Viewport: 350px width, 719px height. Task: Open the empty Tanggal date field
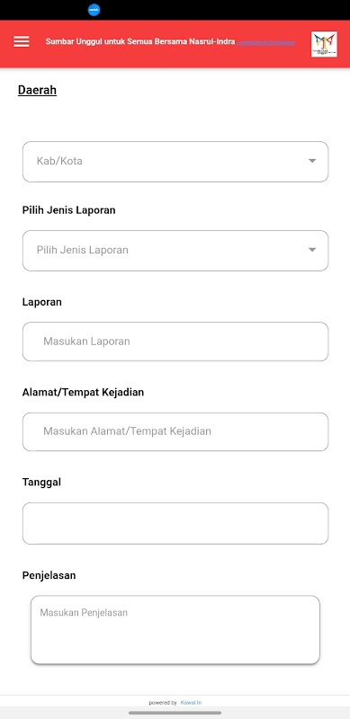coord(175,523)
